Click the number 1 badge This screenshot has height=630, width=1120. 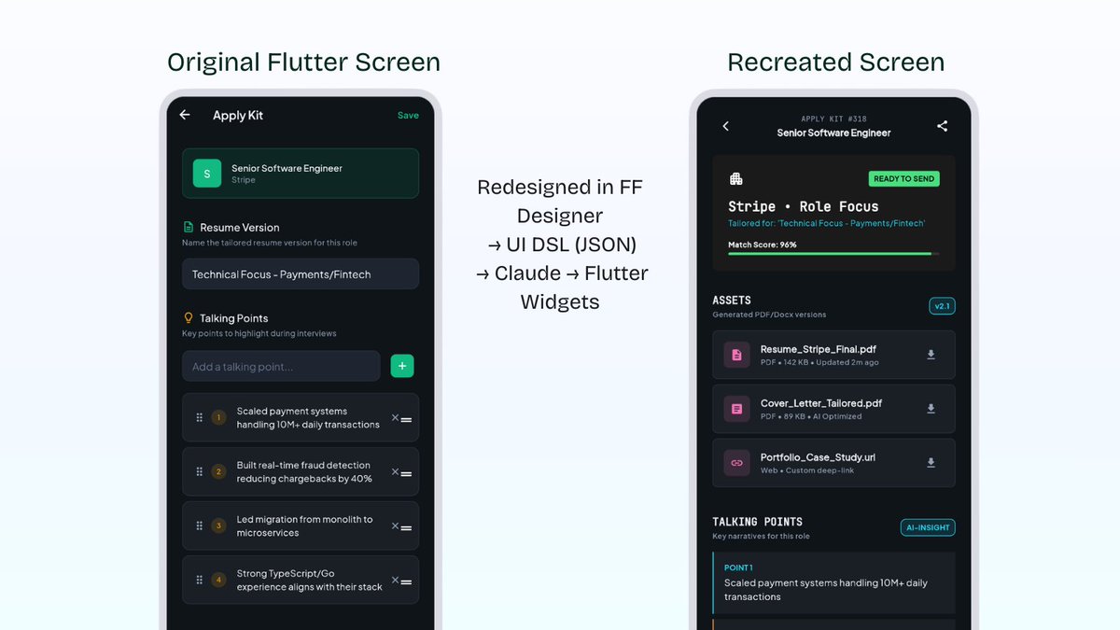tap(219, 418)
